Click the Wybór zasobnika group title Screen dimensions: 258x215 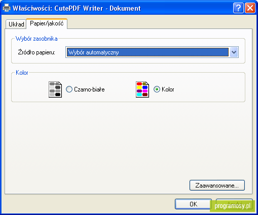coord(36,39)
